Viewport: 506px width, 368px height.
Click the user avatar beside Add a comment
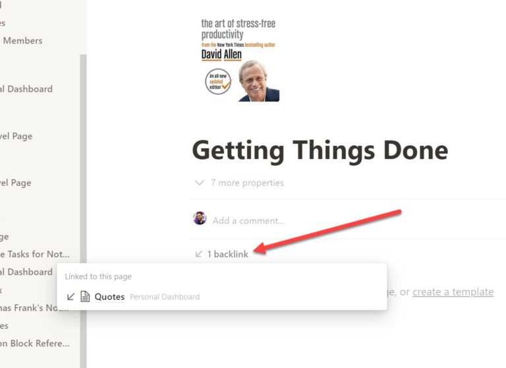tap(200, 218)
